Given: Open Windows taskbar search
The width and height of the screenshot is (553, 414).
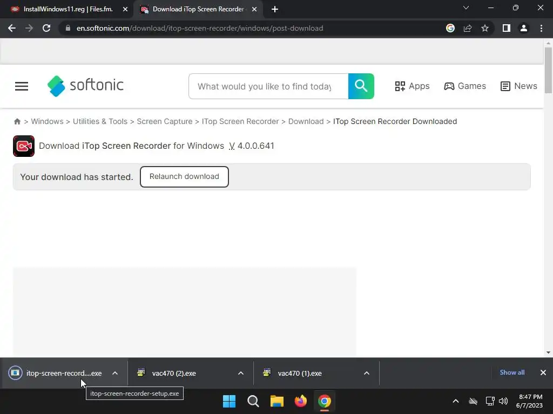Looking at the screenshot, I should pos(253,401).
